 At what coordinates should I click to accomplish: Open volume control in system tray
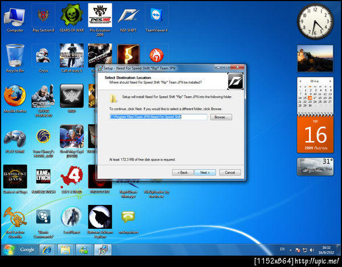click(312, 250)
